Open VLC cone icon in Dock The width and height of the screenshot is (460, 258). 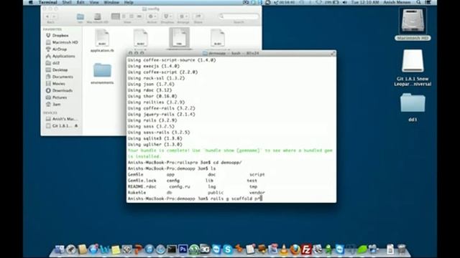(x=284, y=249)
